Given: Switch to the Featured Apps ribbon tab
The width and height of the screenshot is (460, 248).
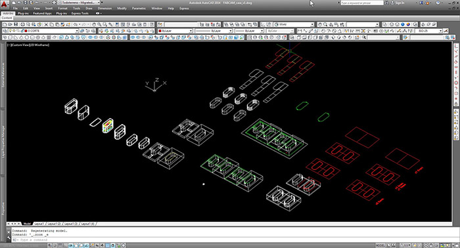Looking at the screenshot, I should pos(42,13).
